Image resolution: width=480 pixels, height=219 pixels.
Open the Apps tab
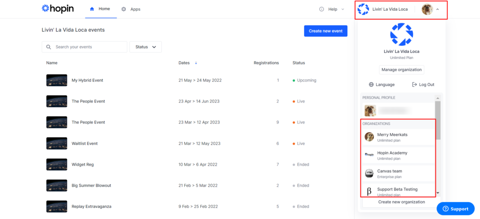[131, 9]
